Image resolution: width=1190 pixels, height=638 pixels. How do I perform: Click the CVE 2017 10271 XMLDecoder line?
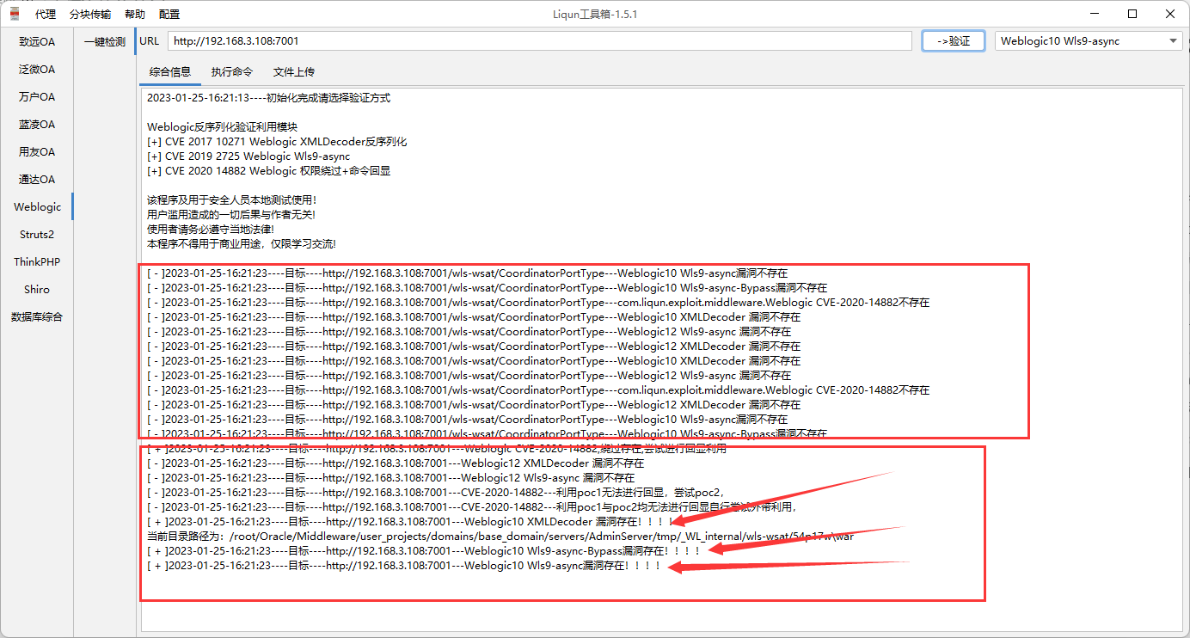(277, 142)
